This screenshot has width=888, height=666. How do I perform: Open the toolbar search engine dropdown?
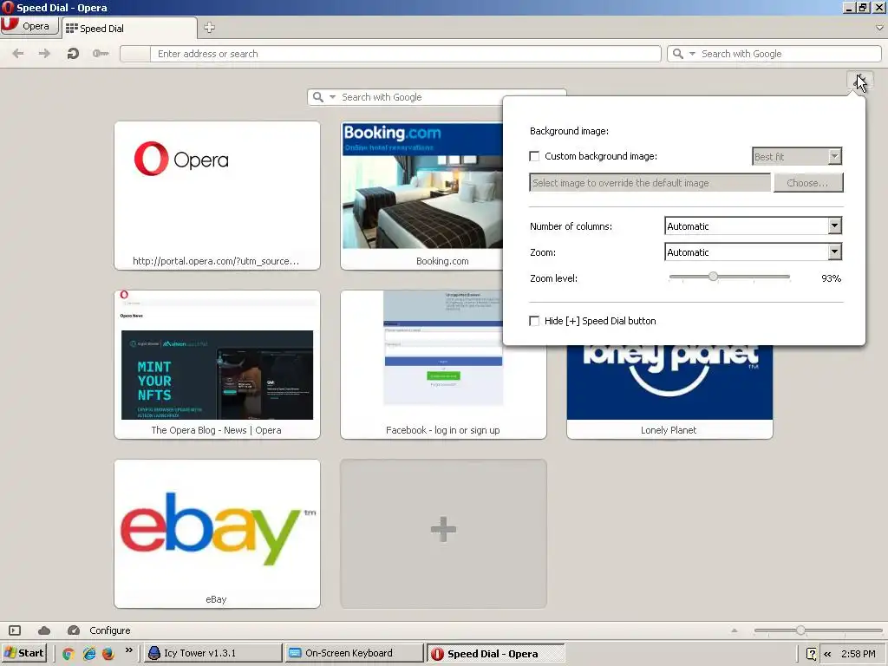pos(692,54)
